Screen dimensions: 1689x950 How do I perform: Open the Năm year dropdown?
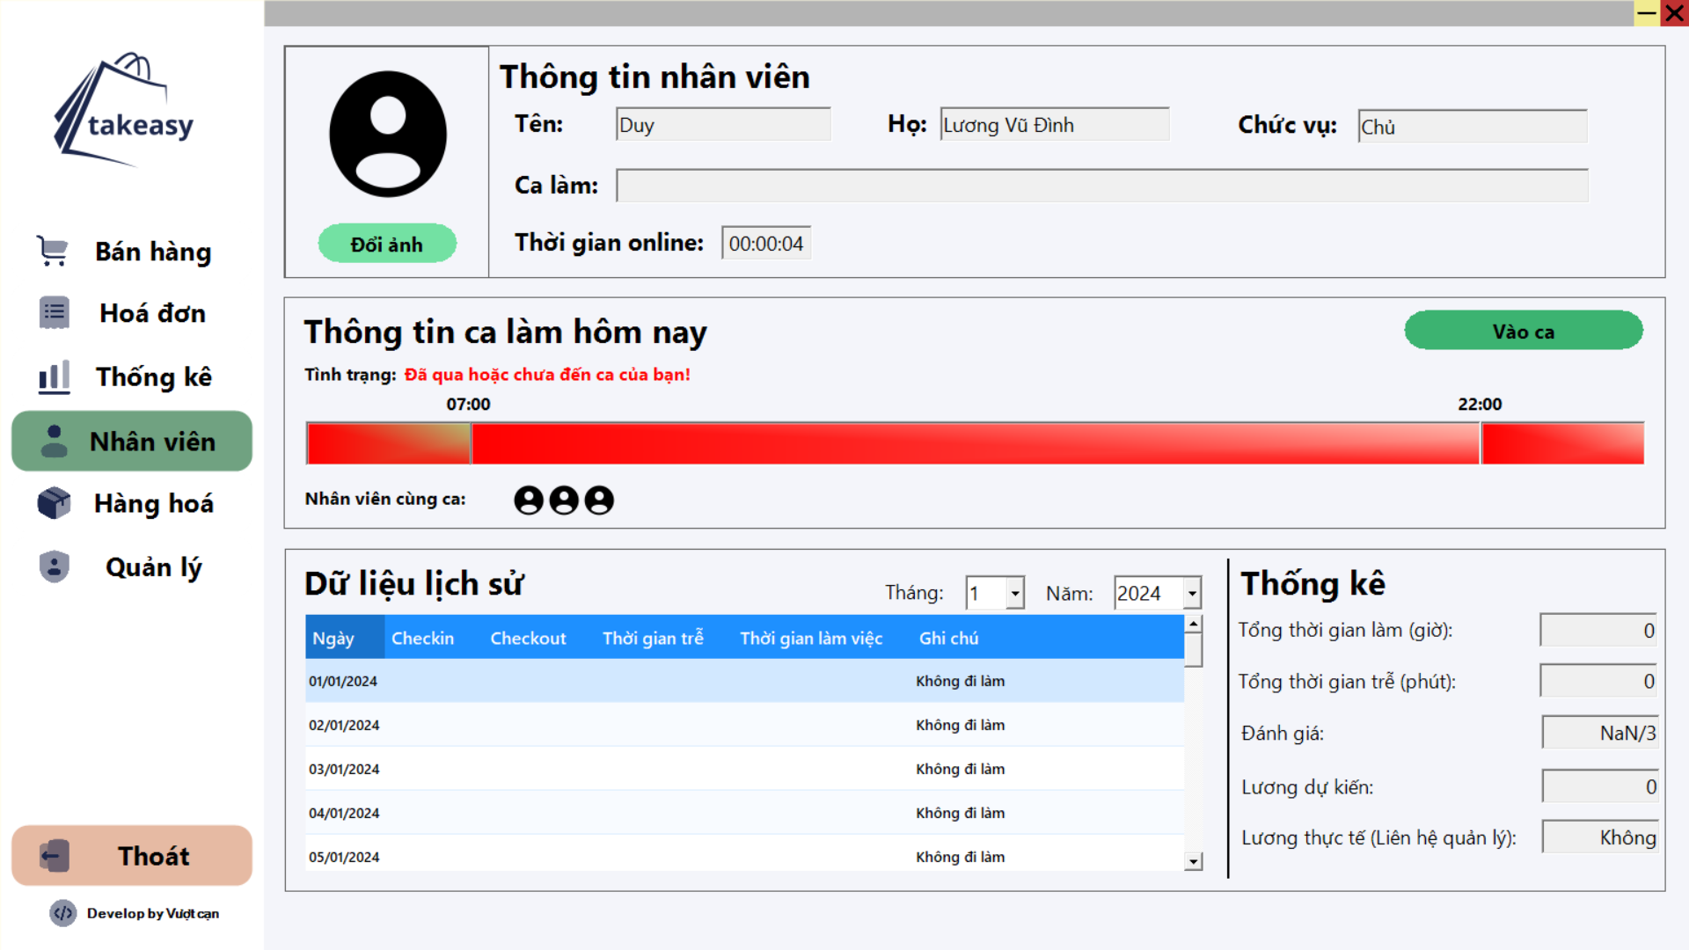coord(1192,593)
